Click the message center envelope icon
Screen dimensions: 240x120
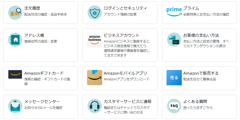pyautogui.click(x=15, y=106)
